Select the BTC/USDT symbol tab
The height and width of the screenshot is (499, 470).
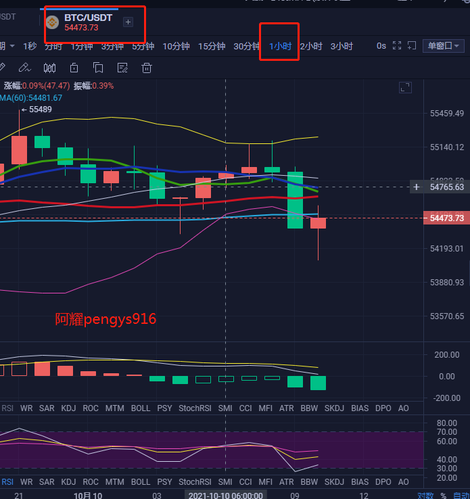click(88, 22)
